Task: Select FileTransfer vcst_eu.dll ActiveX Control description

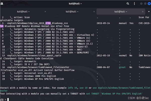Action: [x=38, y=70]
